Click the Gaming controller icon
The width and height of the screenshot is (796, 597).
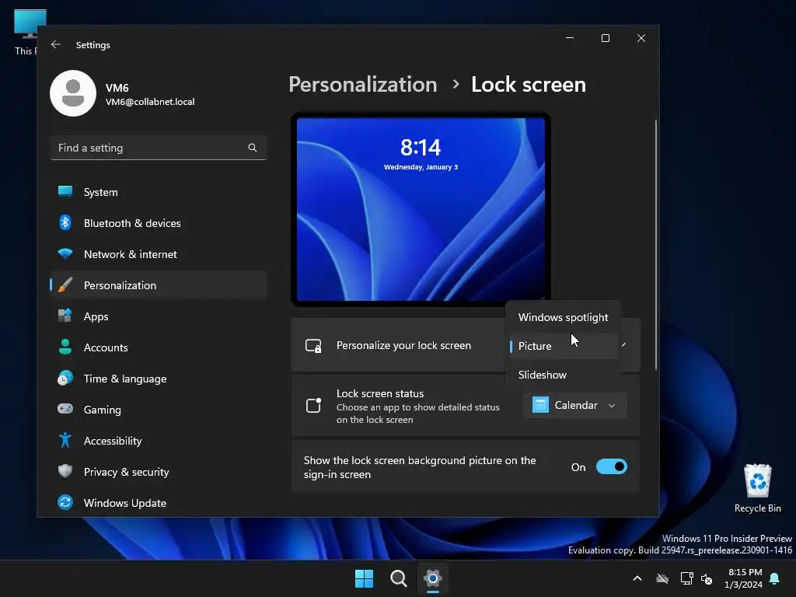point(65,409)
